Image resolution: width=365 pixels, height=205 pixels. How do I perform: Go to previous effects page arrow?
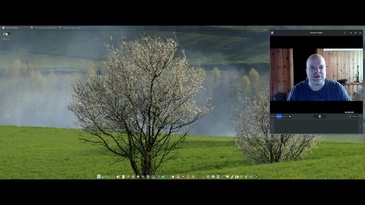350,116
